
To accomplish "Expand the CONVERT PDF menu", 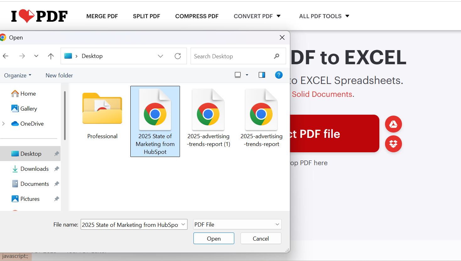I will 257,16.
